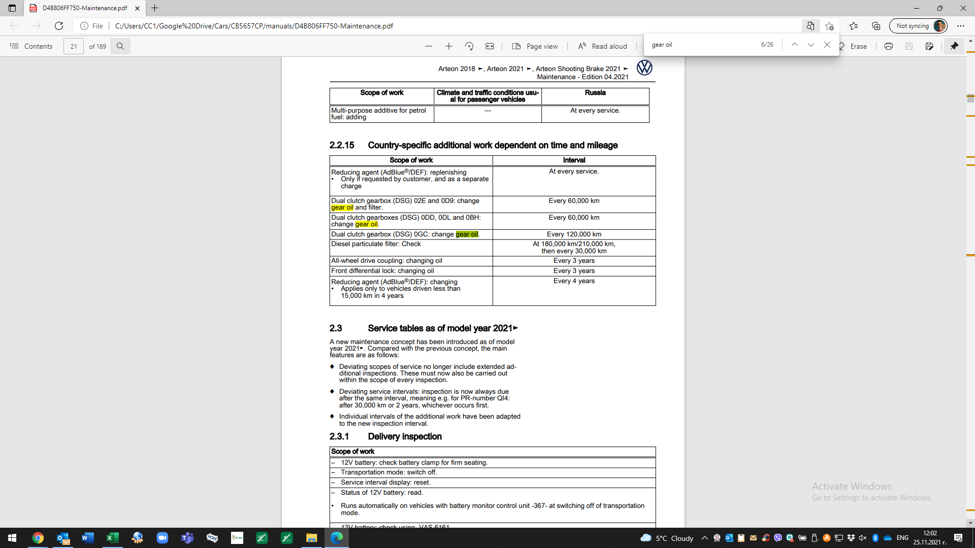Zoom out with the minus icon

(x=429, y=46)
